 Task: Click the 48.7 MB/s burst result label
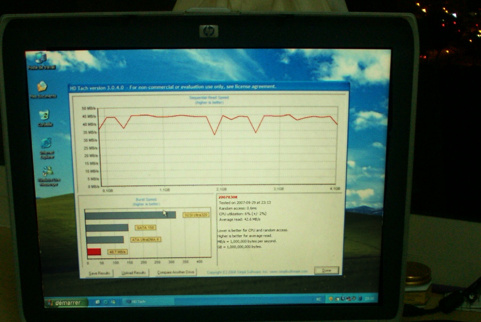point(117,252)
